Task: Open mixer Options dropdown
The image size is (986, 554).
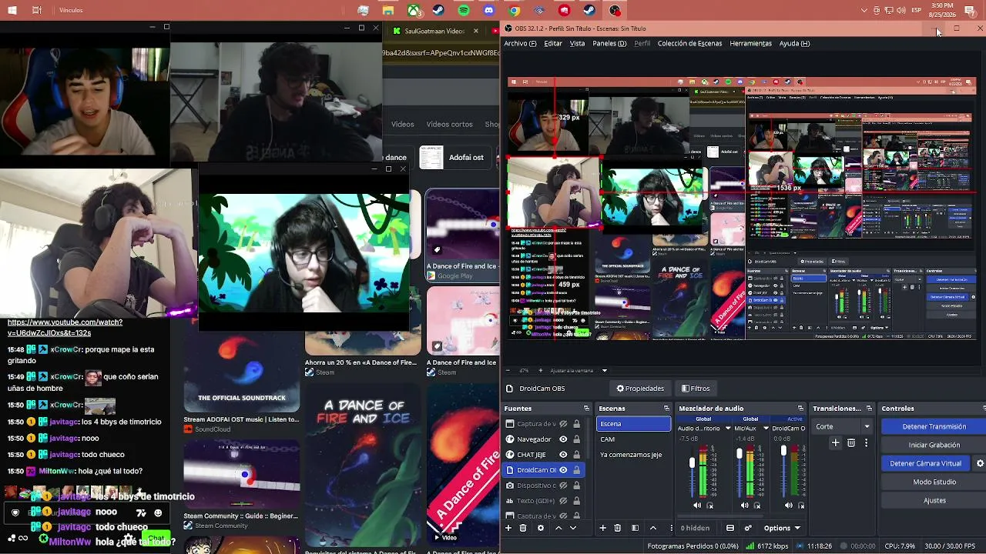Action: coord(781,528)
